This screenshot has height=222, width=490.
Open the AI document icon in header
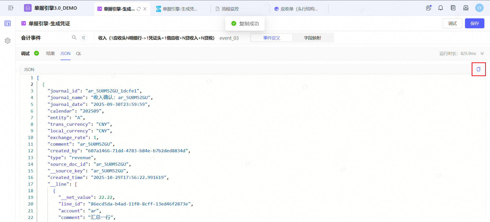[429, 8]
